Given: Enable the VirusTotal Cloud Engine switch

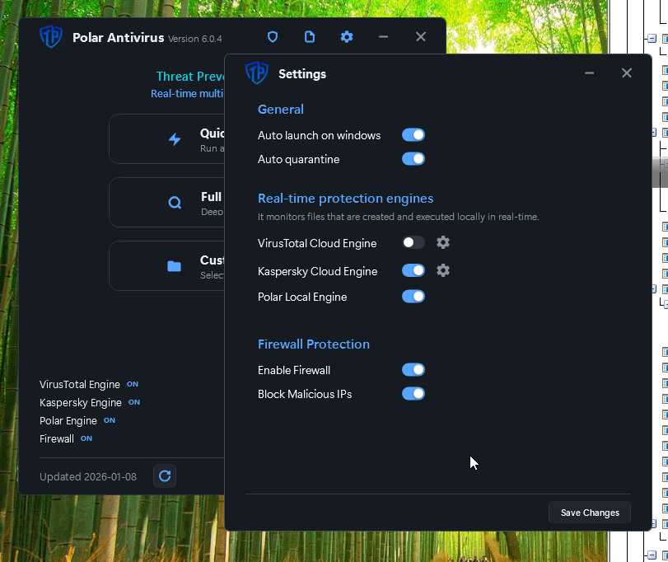Looking at the screenshot, I should [x=413, y=242].
